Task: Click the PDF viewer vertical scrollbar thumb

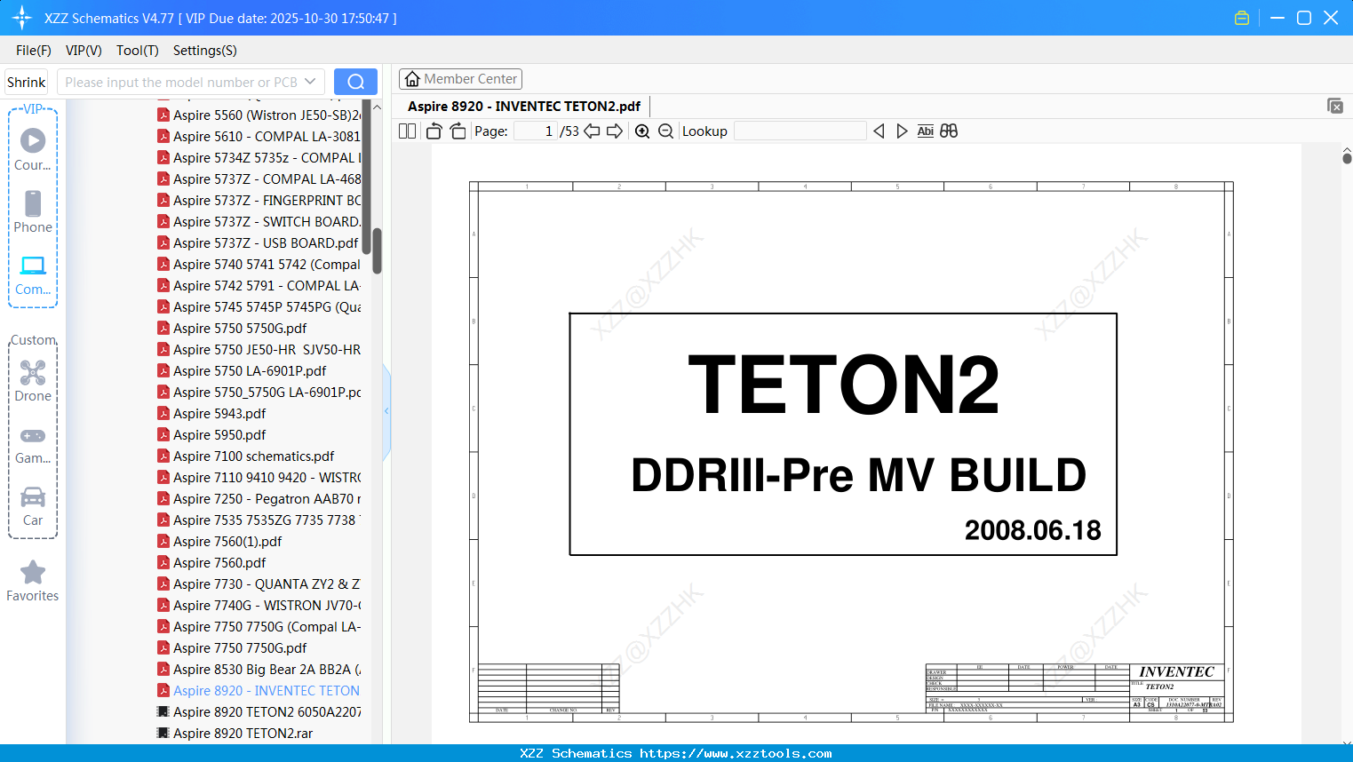Action: [1347, 158]
